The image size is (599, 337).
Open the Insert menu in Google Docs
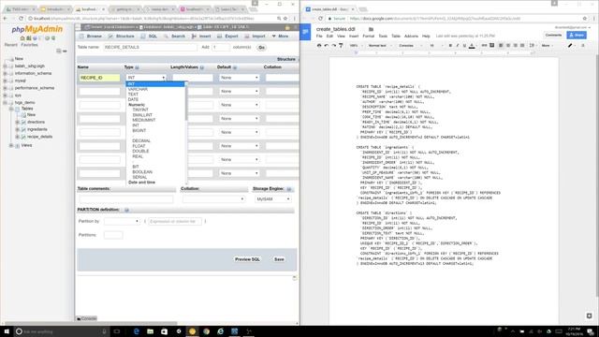(x=354, y=36)
